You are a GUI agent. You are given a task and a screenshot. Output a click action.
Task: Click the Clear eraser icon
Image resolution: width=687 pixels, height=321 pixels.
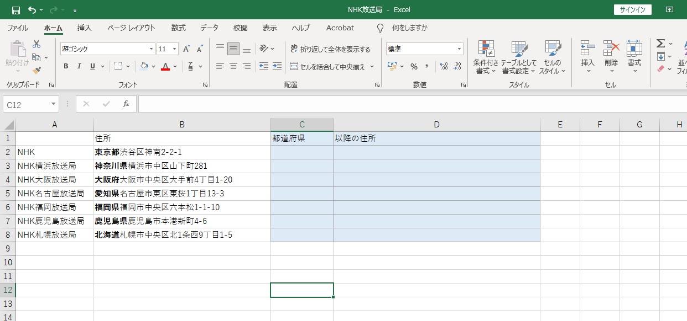[x=660, y=69]
